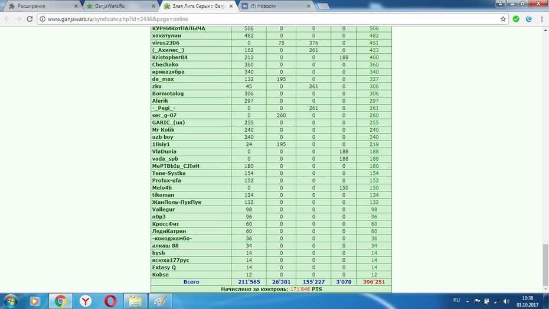Open a new browser tab

point(323,6)
